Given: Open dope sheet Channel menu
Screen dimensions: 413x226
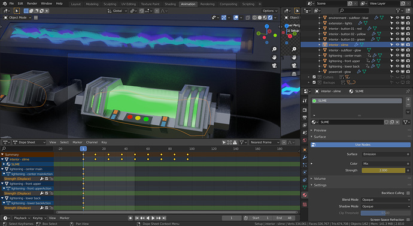Looking at the screenshot, I should coord(92,143).
